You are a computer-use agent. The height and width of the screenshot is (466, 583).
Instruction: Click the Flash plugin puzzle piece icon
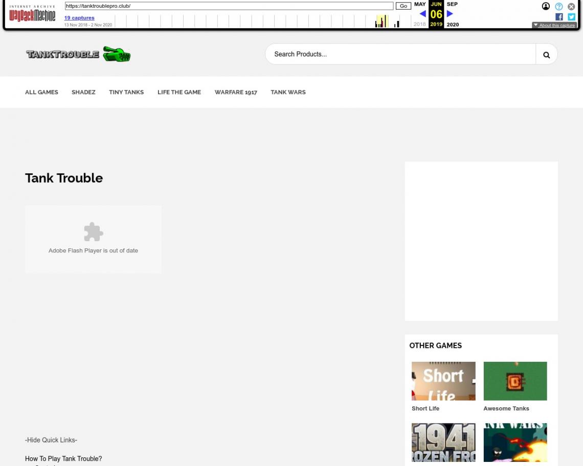tap(93, 232)
